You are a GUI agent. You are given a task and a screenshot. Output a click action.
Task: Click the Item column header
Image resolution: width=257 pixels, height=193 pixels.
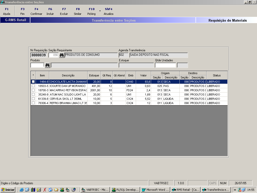click(42, 75)
